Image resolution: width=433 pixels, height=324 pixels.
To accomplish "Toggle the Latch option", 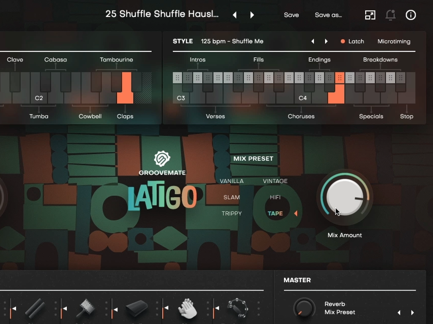I will point(352,41).
